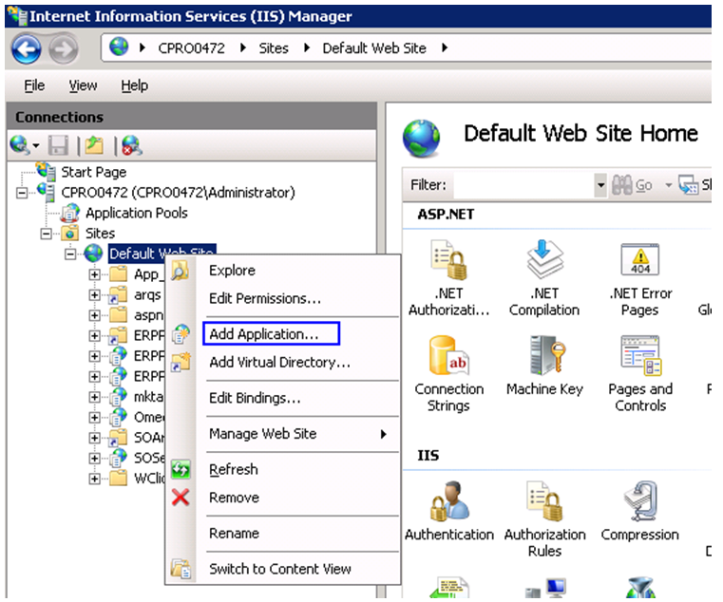Click the Delete Connection toolbar icon
The image size is (723, 602).
[132, 145]
